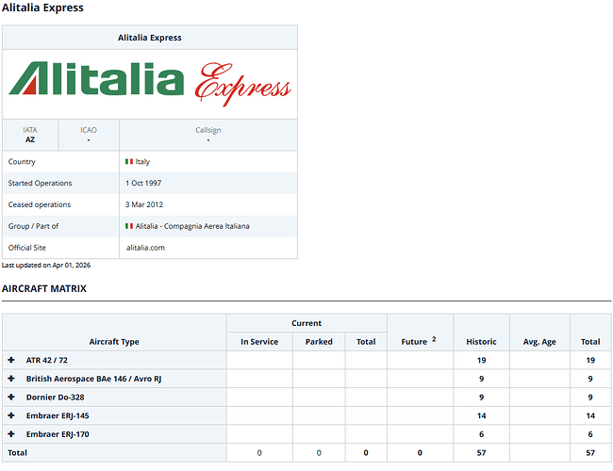Click ATR 42 / 72 historic count 19

(x=481, y=360)
